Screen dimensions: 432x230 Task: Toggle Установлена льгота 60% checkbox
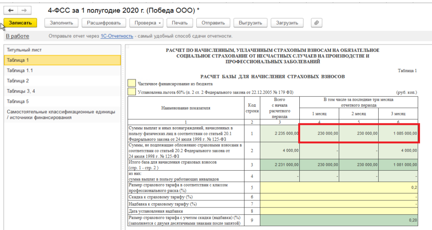(132, 91)
